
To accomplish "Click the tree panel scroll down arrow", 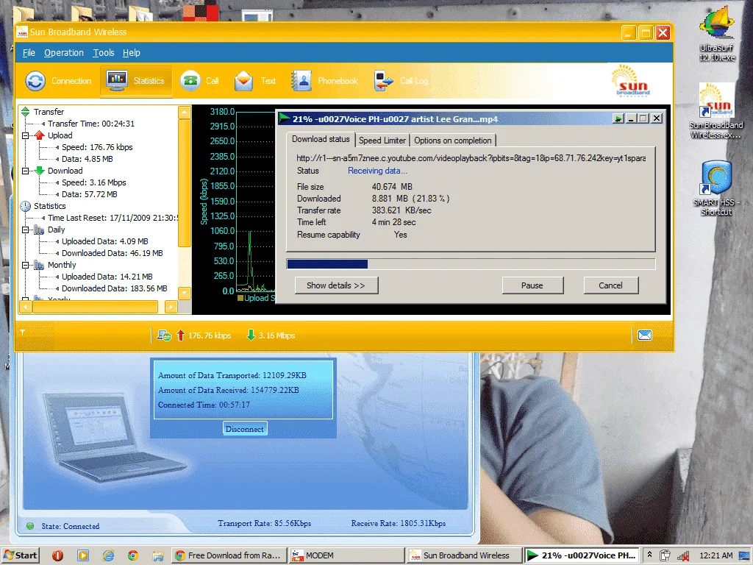I will pyautogui.click(x=185, y=293).
